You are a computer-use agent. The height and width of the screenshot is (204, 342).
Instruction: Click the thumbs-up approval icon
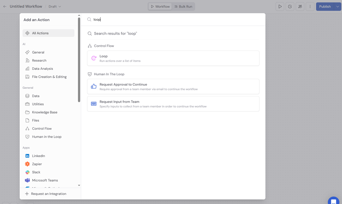tap(94, 86)
